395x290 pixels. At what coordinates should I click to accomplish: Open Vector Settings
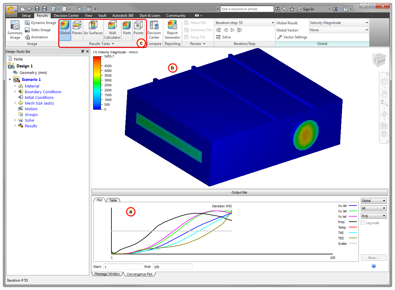click(292, 37)
